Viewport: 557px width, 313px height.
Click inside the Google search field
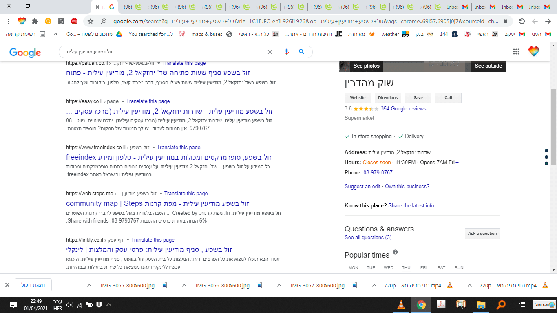pyautogui.click(x=163, y=52)
